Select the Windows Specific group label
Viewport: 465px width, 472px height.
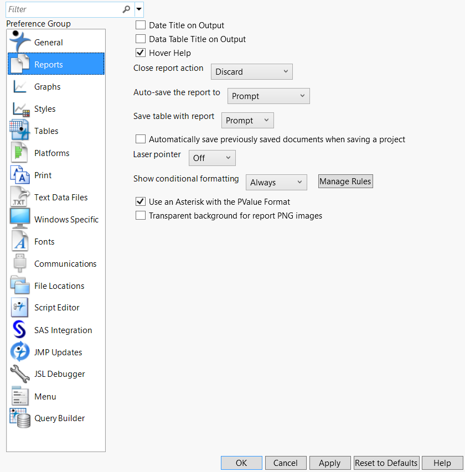pyautogui.click(x=66, y=220)
